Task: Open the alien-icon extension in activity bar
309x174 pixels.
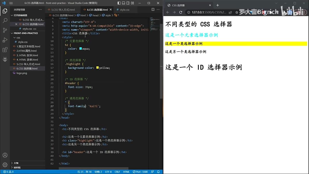Action: click(5, 59)
